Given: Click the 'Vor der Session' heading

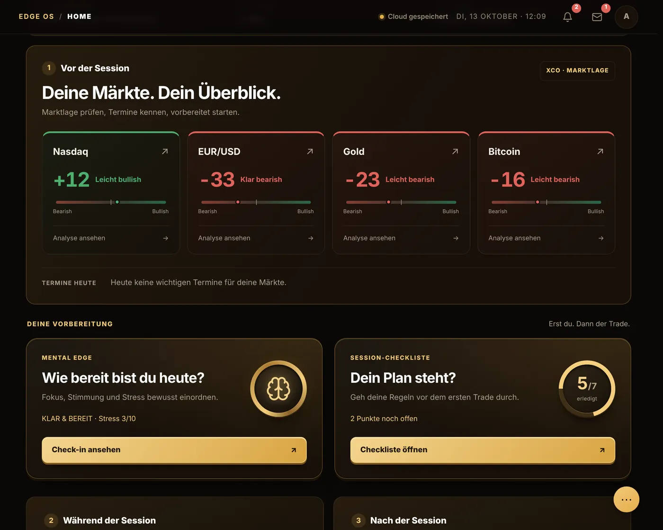Looking at the screenshot, I should click(95, 68).
